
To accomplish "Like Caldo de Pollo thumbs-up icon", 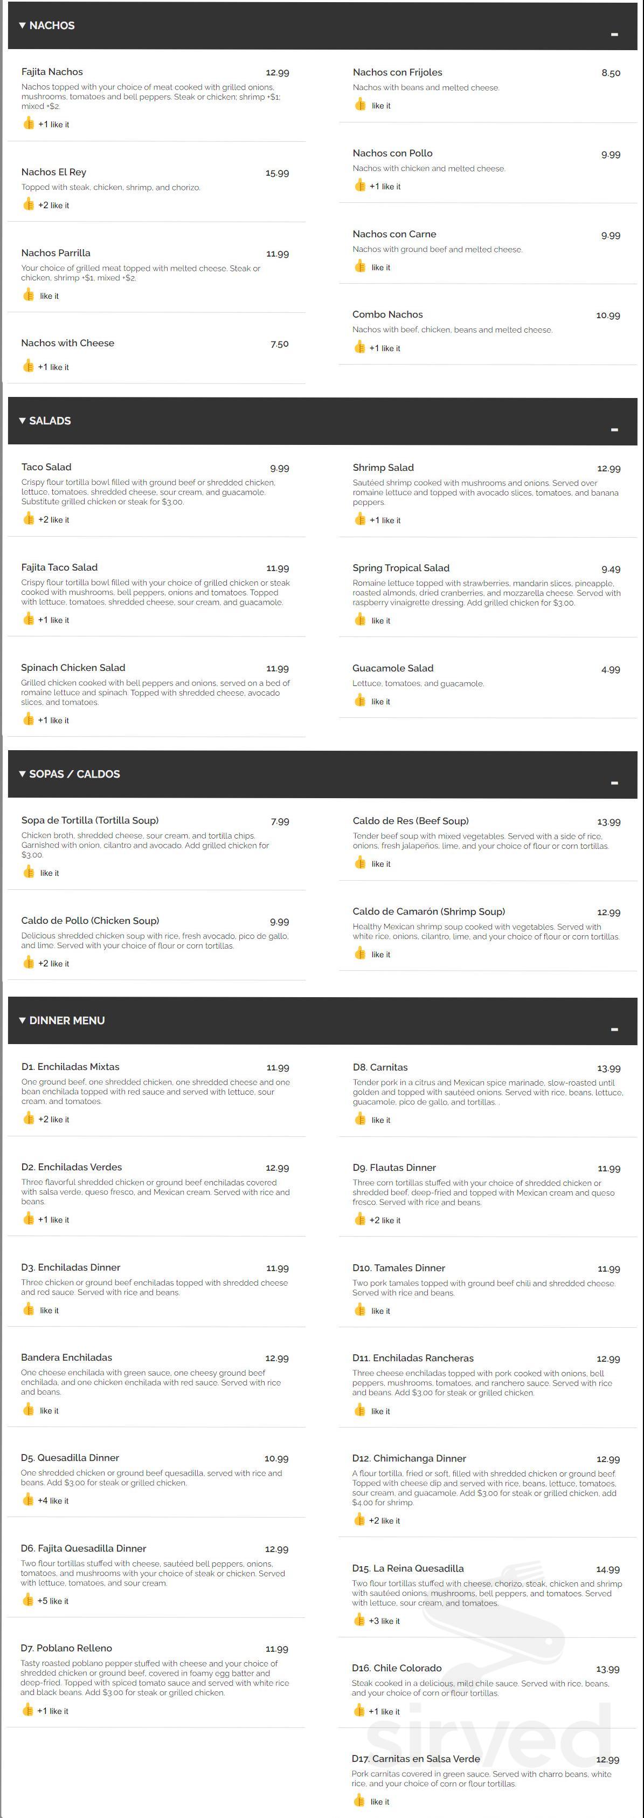I will [x=28, y=963].
